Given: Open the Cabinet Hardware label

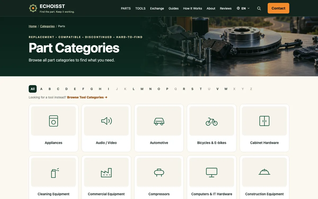Looking at the screenshot, I should (264, 143).
